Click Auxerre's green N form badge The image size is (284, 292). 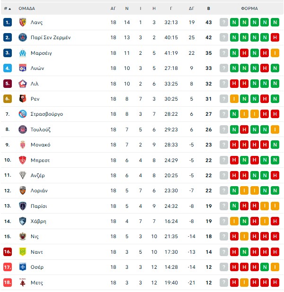[265, 267]
